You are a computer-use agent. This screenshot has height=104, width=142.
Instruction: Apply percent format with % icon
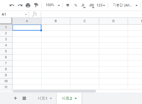76,5
